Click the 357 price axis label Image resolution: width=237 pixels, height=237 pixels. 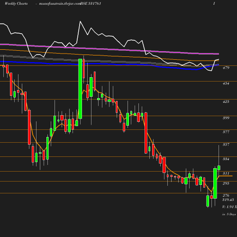[x=226, y=145]
